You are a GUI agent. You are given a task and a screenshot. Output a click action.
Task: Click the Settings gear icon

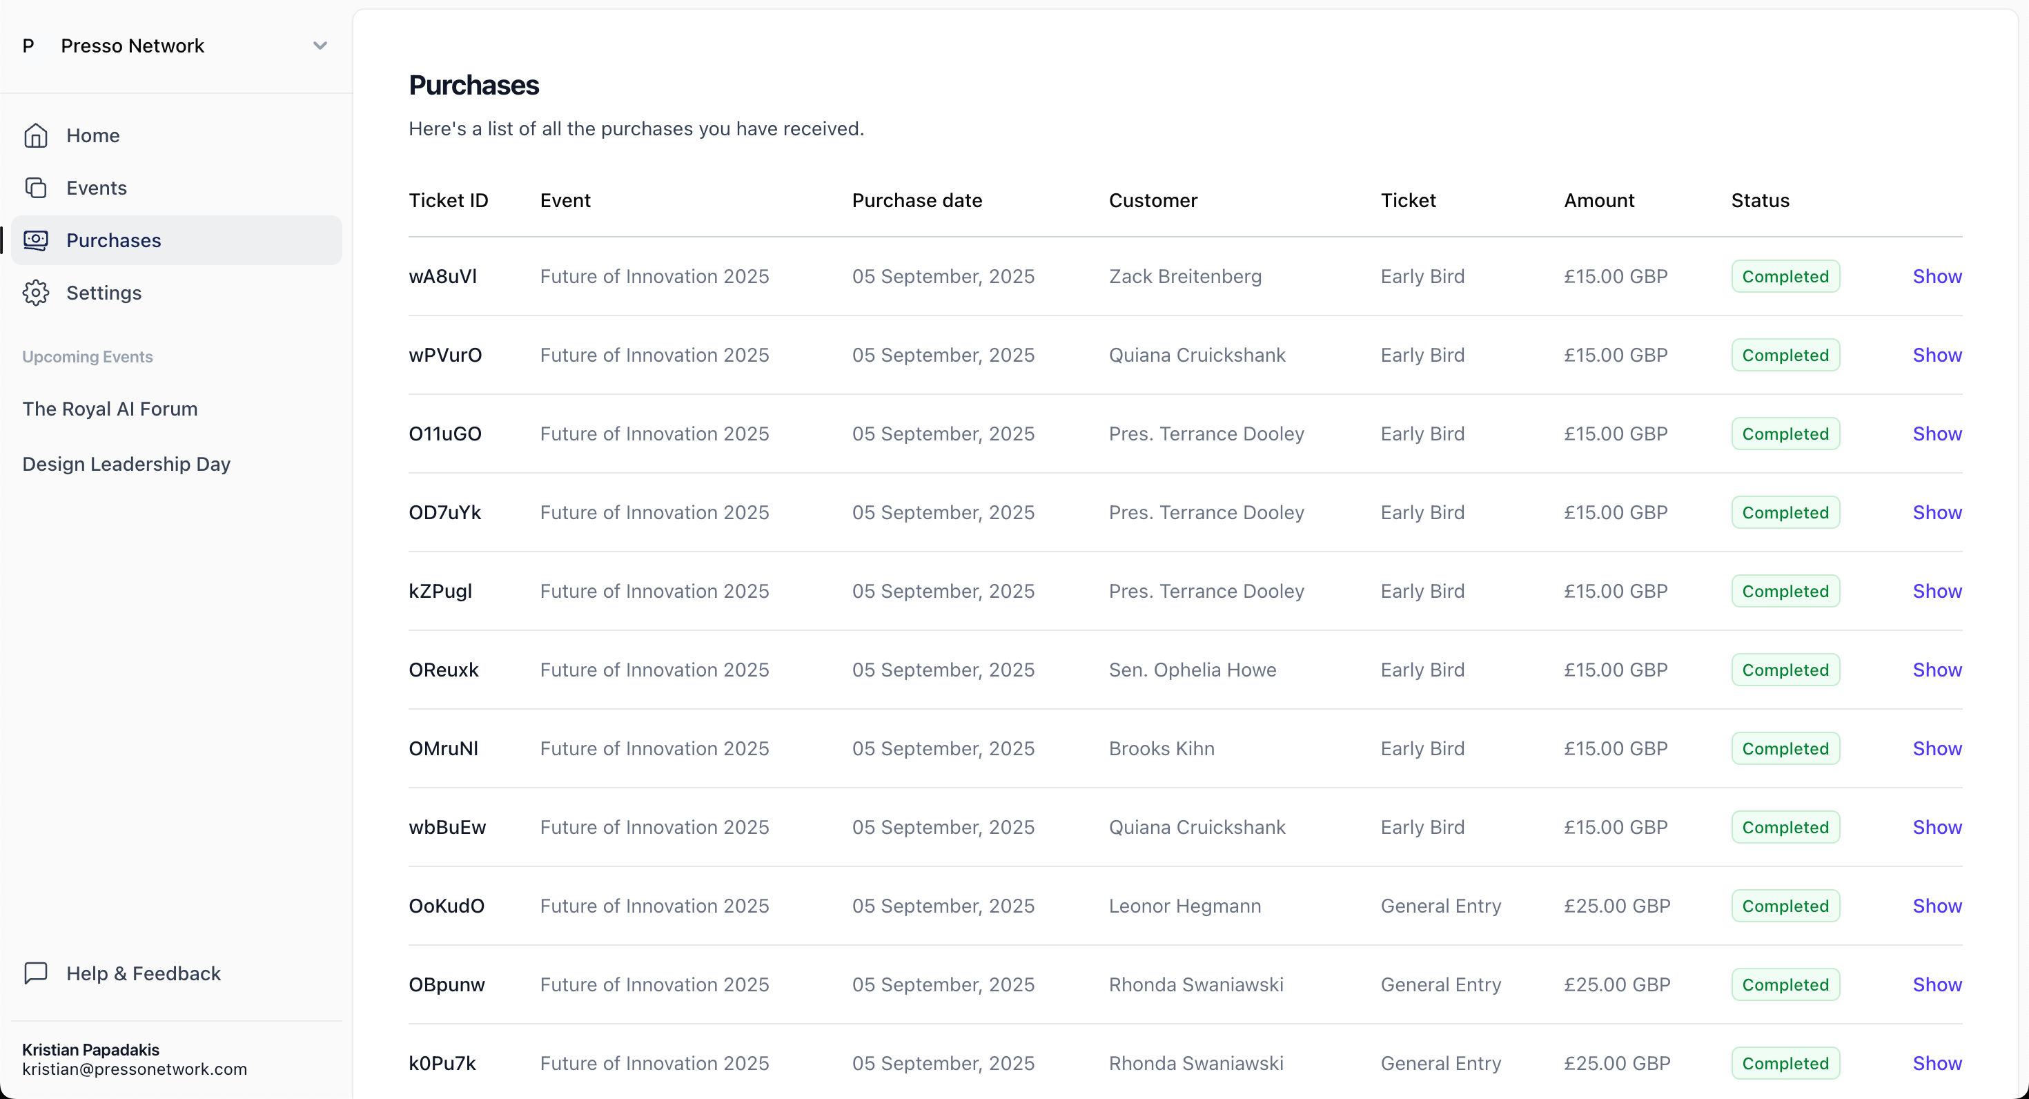(35, 292)
